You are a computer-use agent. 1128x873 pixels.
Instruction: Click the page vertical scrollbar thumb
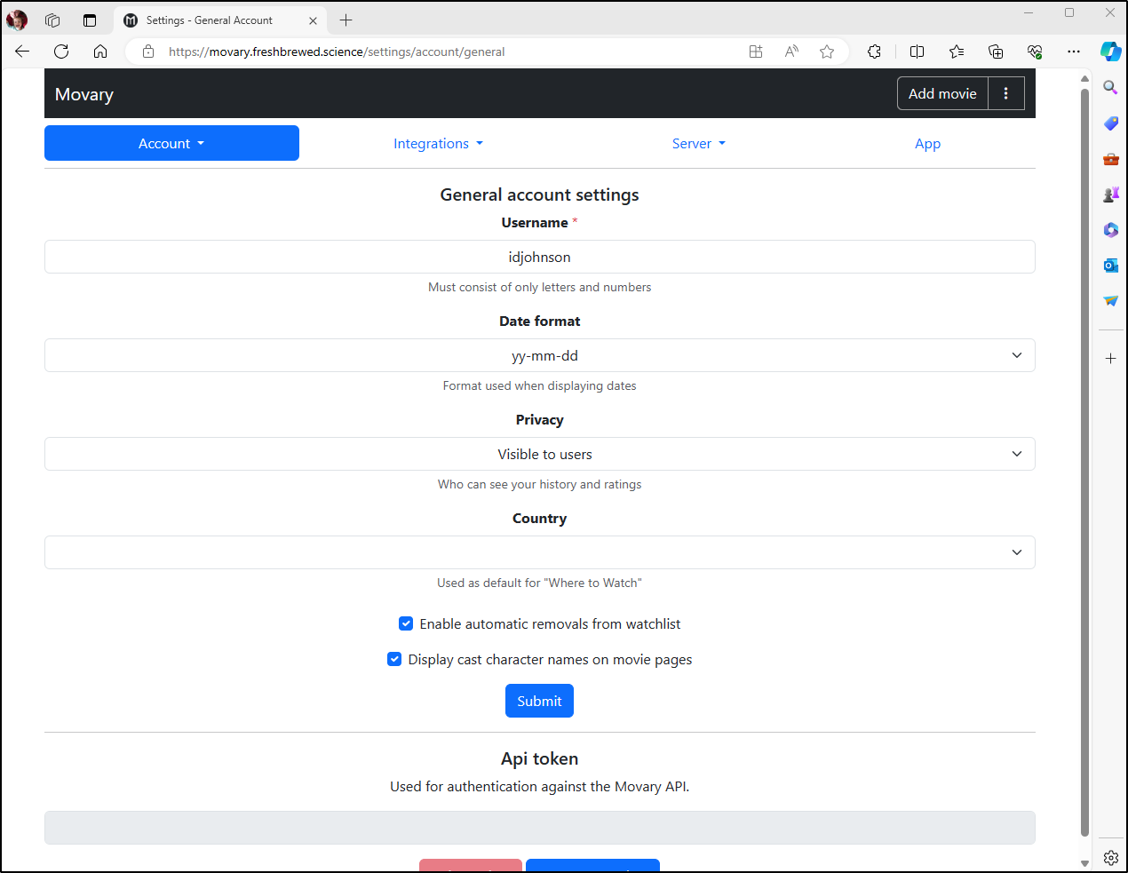1084,462
